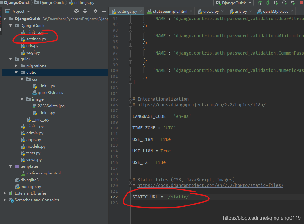Viewport: 304px width, 224px height.
Task: Open the i18n documentation link on line 106
Action: click(201, 105)
